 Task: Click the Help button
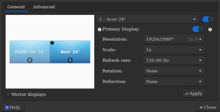(12, 107)
